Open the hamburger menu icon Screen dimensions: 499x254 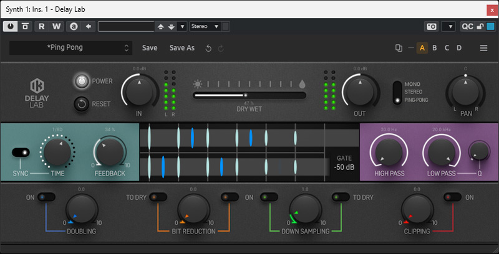[x=483, y=48]
